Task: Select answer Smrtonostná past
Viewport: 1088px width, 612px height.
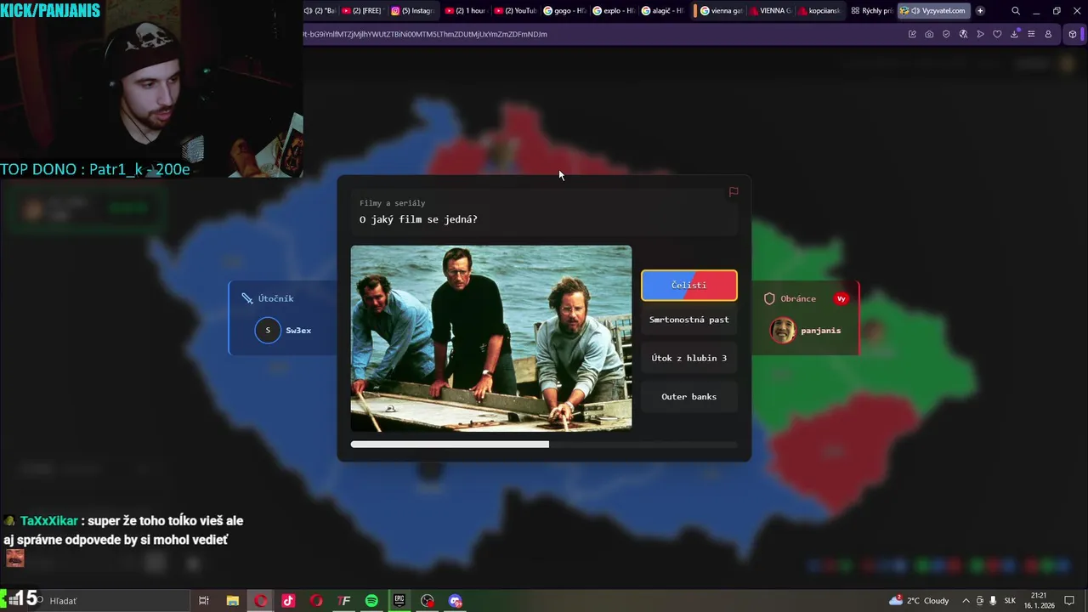Action: click(688, 320)
